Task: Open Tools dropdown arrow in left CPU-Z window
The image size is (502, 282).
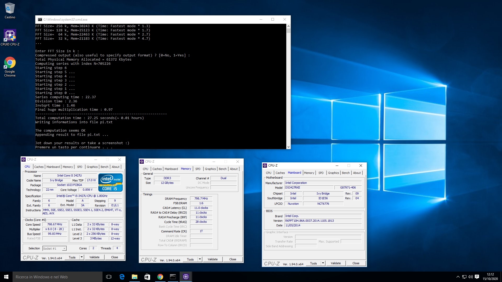Action: pyautogui.click(x=82, y=257)
